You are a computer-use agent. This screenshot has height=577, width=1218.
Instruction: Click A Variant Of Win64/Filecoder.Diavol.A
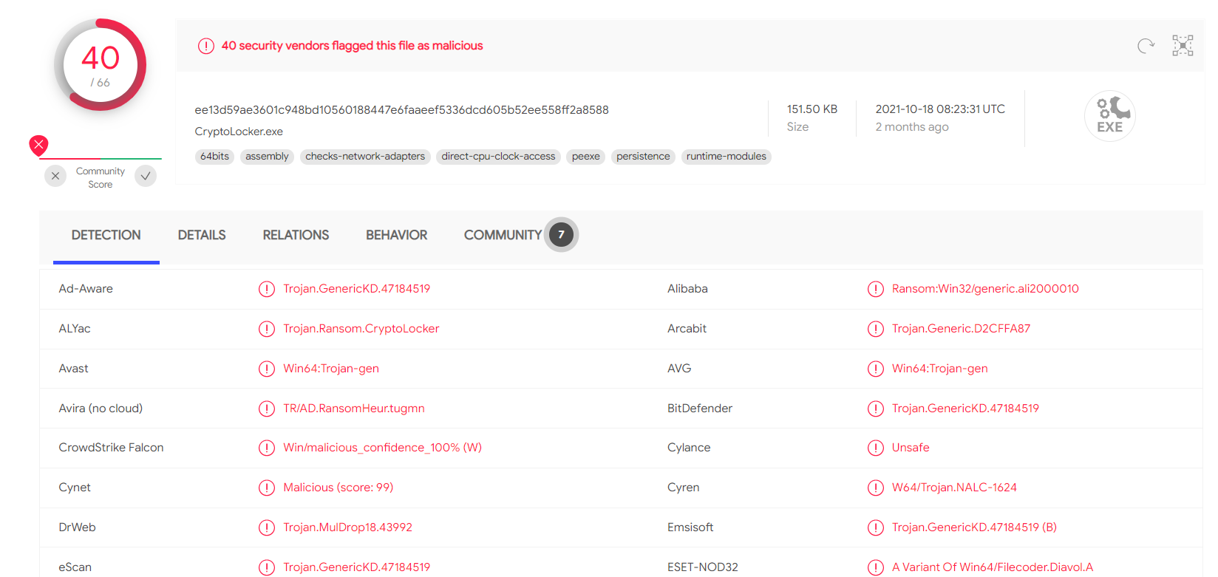pyautogui.click(x=993, y=567)
